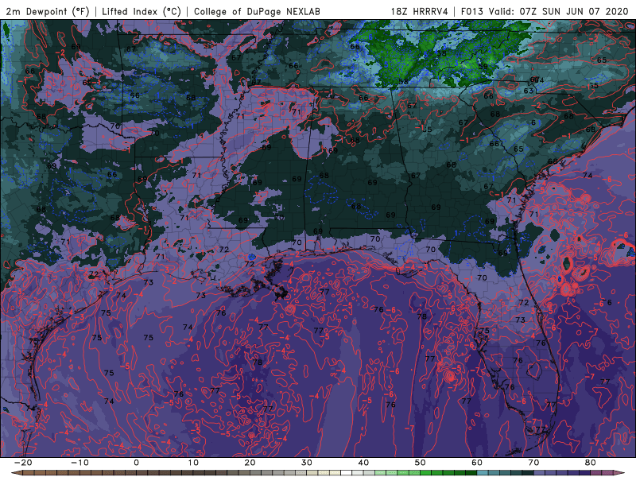Click the 70 tick label on color scale

tap(533, 463)
